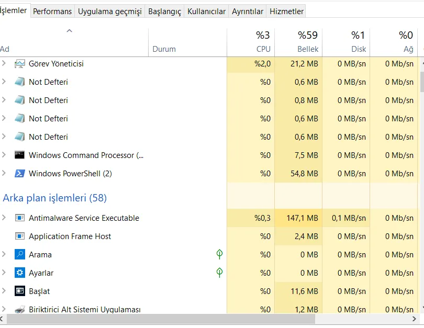This screenshot has height=328, width=424.
Task: Open the Hizmetler tab
Action: coord(286,12)
